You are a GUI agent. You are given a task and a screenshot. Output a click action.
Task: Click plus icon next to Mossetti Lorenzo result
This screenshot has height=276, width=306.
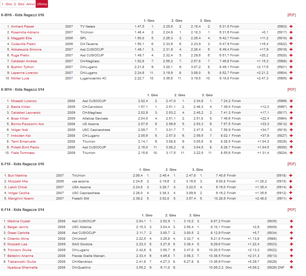click(x=291, y=101)
